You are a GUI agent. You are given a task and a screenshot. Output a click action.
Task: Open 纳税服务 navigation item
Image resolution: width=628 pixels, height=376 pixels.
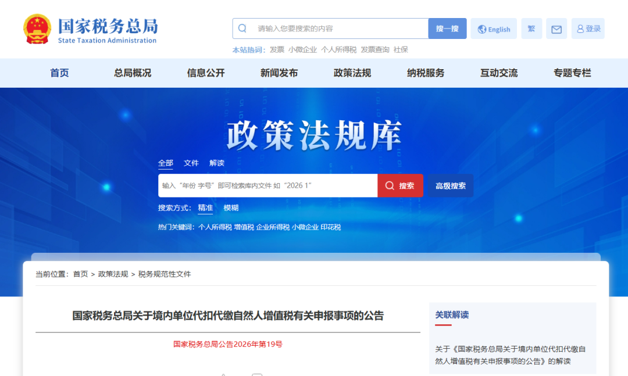click(x=426, y=73)
